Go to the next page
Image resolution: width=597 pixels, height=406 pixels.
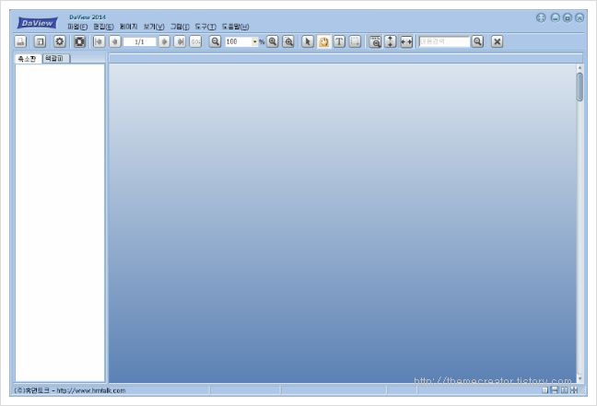164,41
